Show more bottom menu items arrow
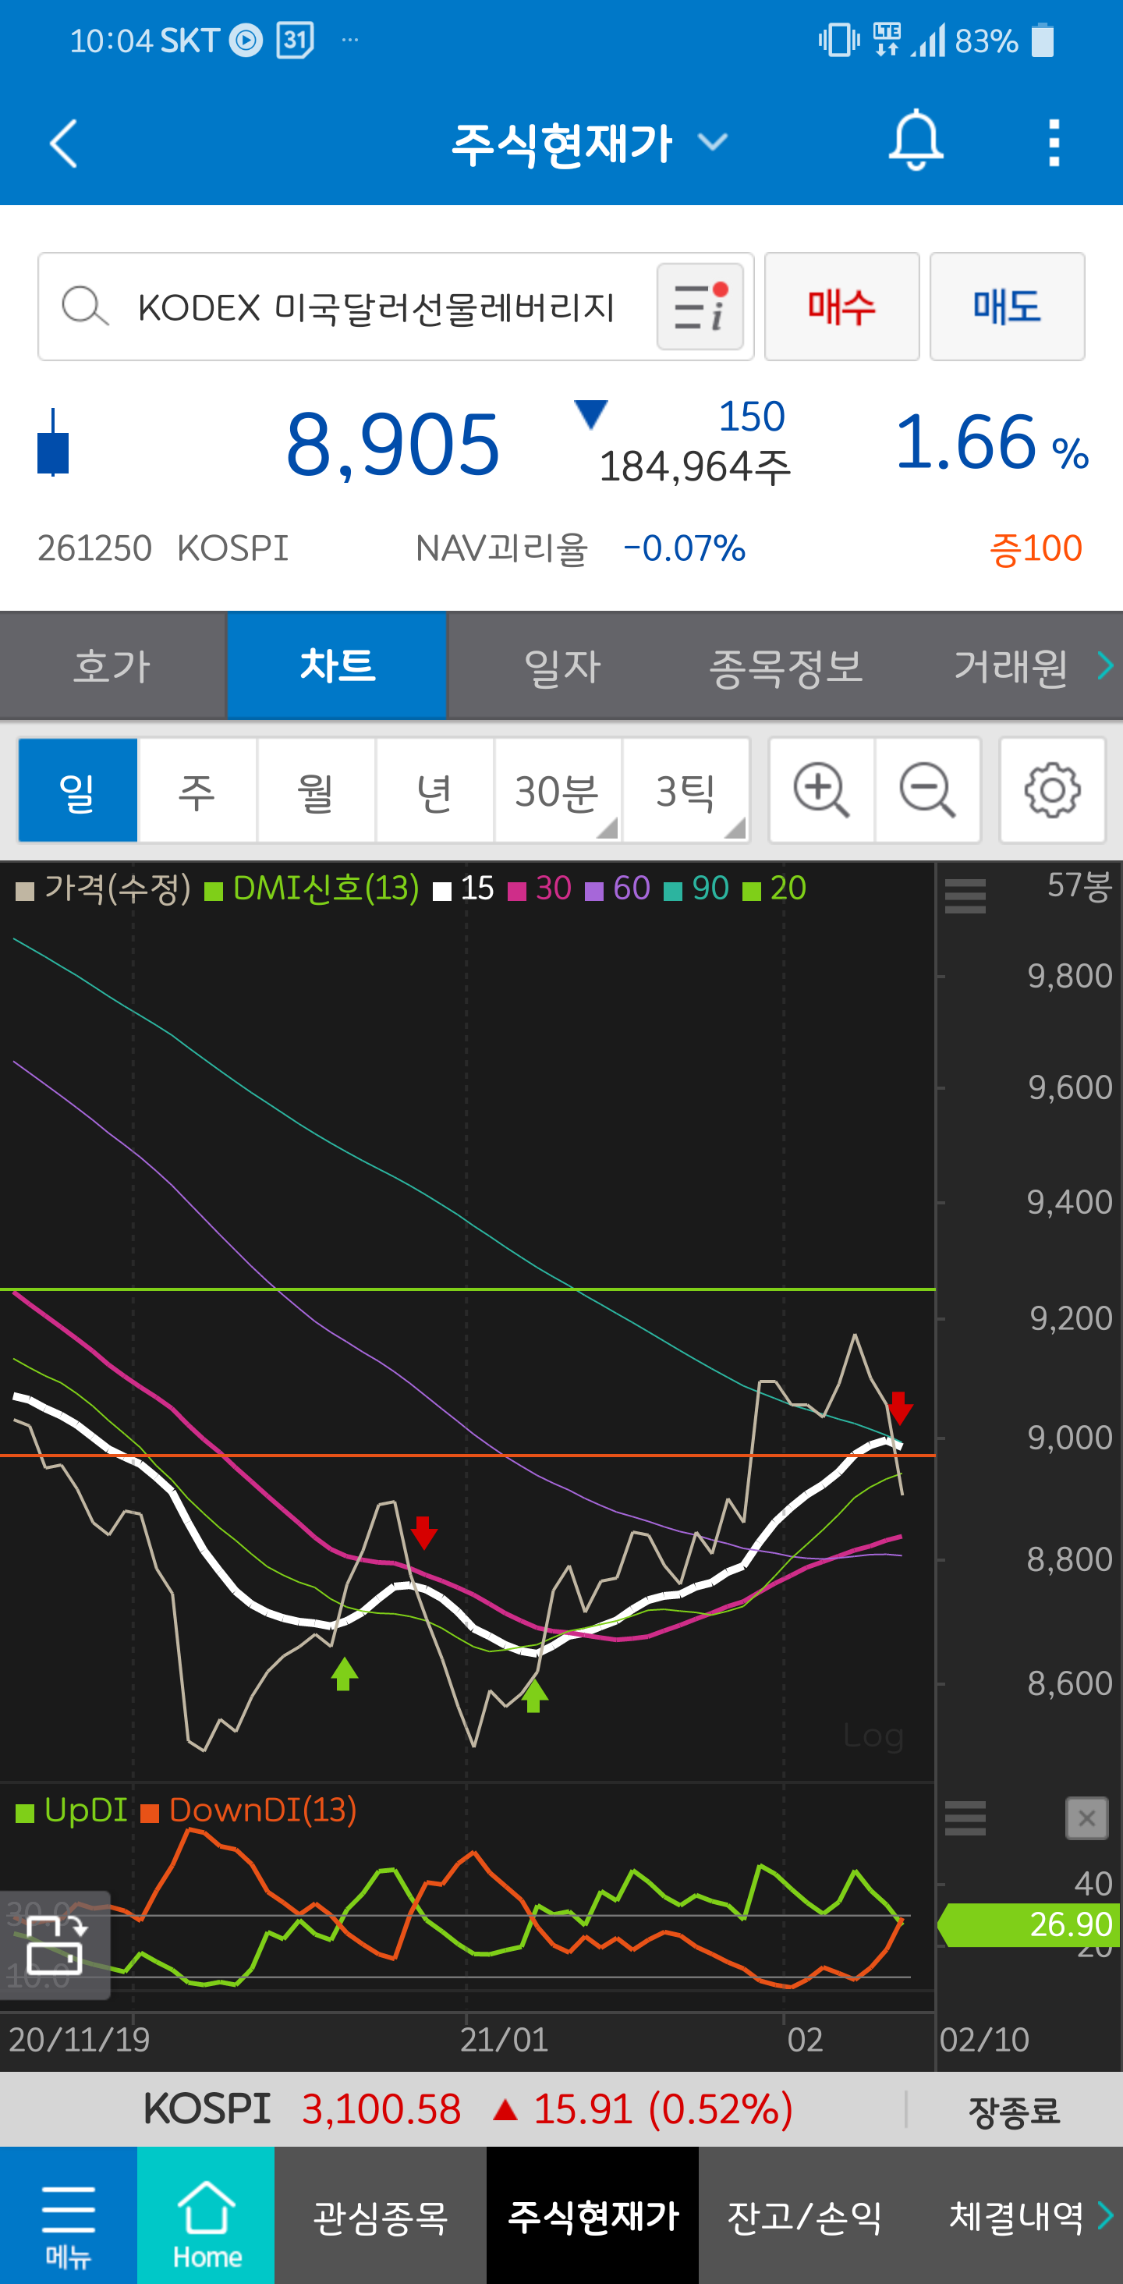This screenshot has width=1123, height=2284. (1105, 2215)
